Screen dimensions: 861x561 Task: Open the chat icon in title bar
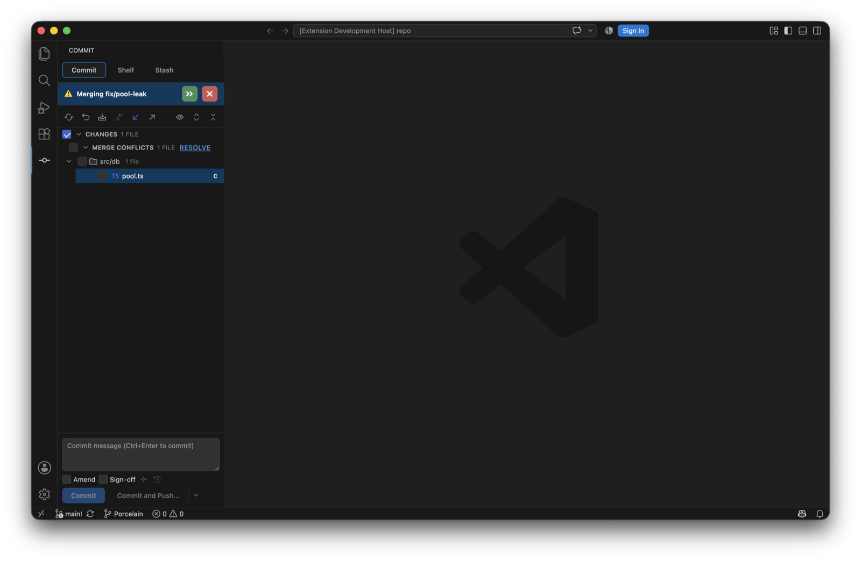coord(577,31)
